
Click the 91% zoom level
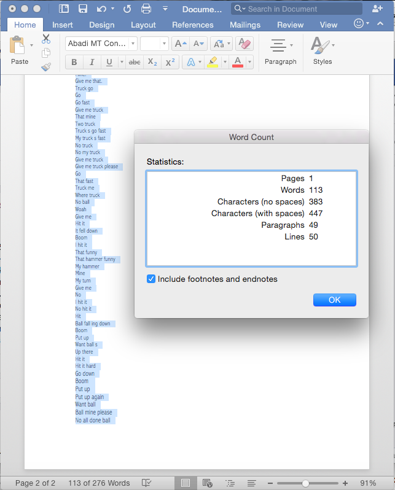pyautogui.click(x=368, y=483)
